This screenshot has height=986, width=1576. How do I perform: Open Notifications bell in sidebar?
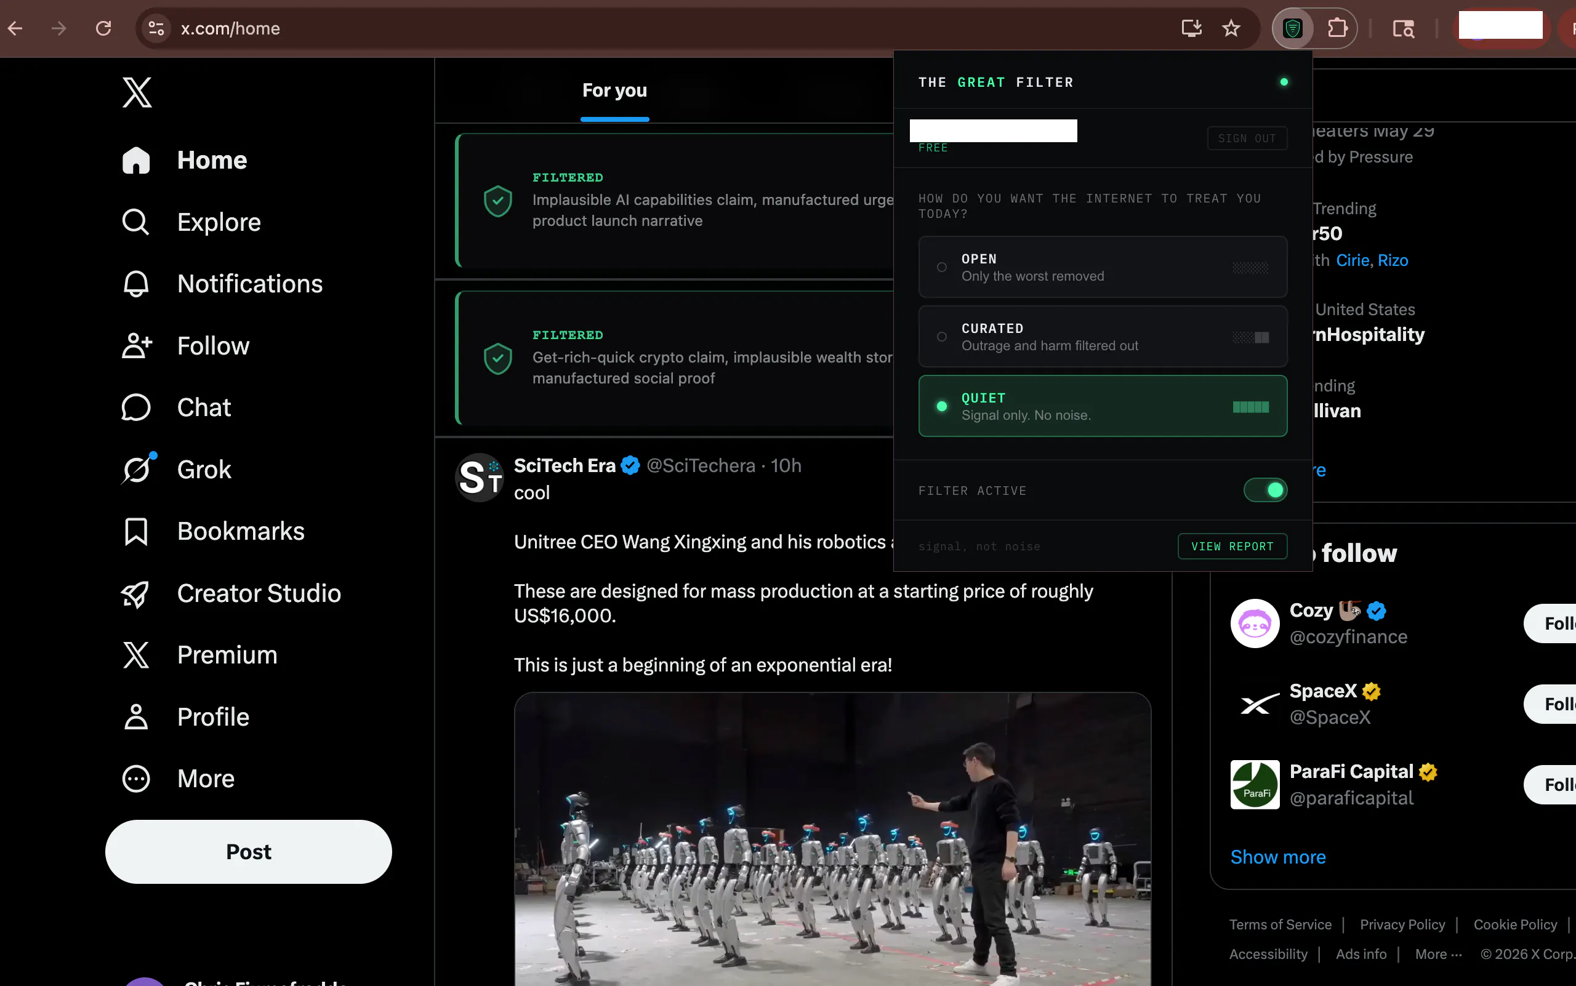pos(135,284)
